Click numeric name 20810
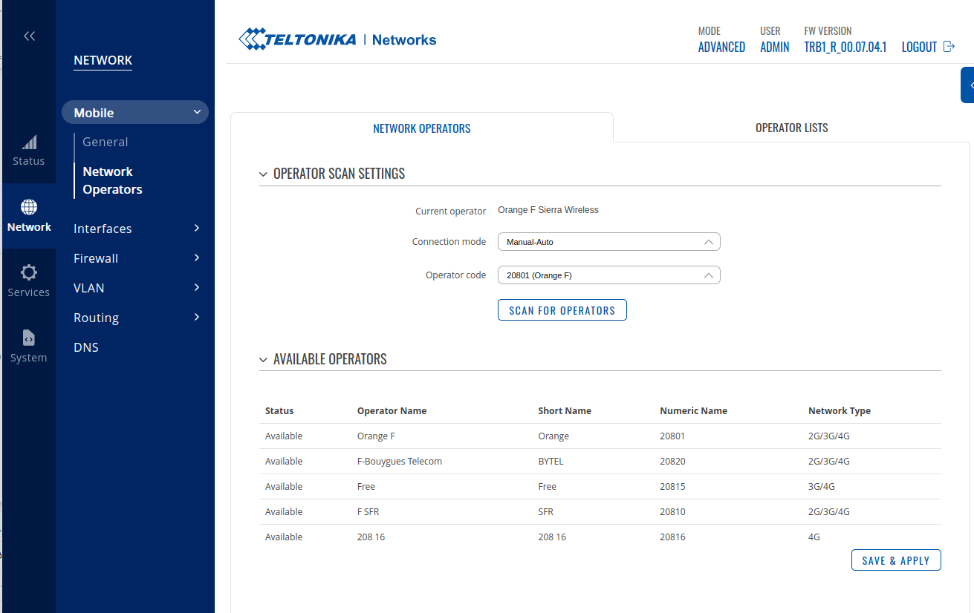 point(672,511)
